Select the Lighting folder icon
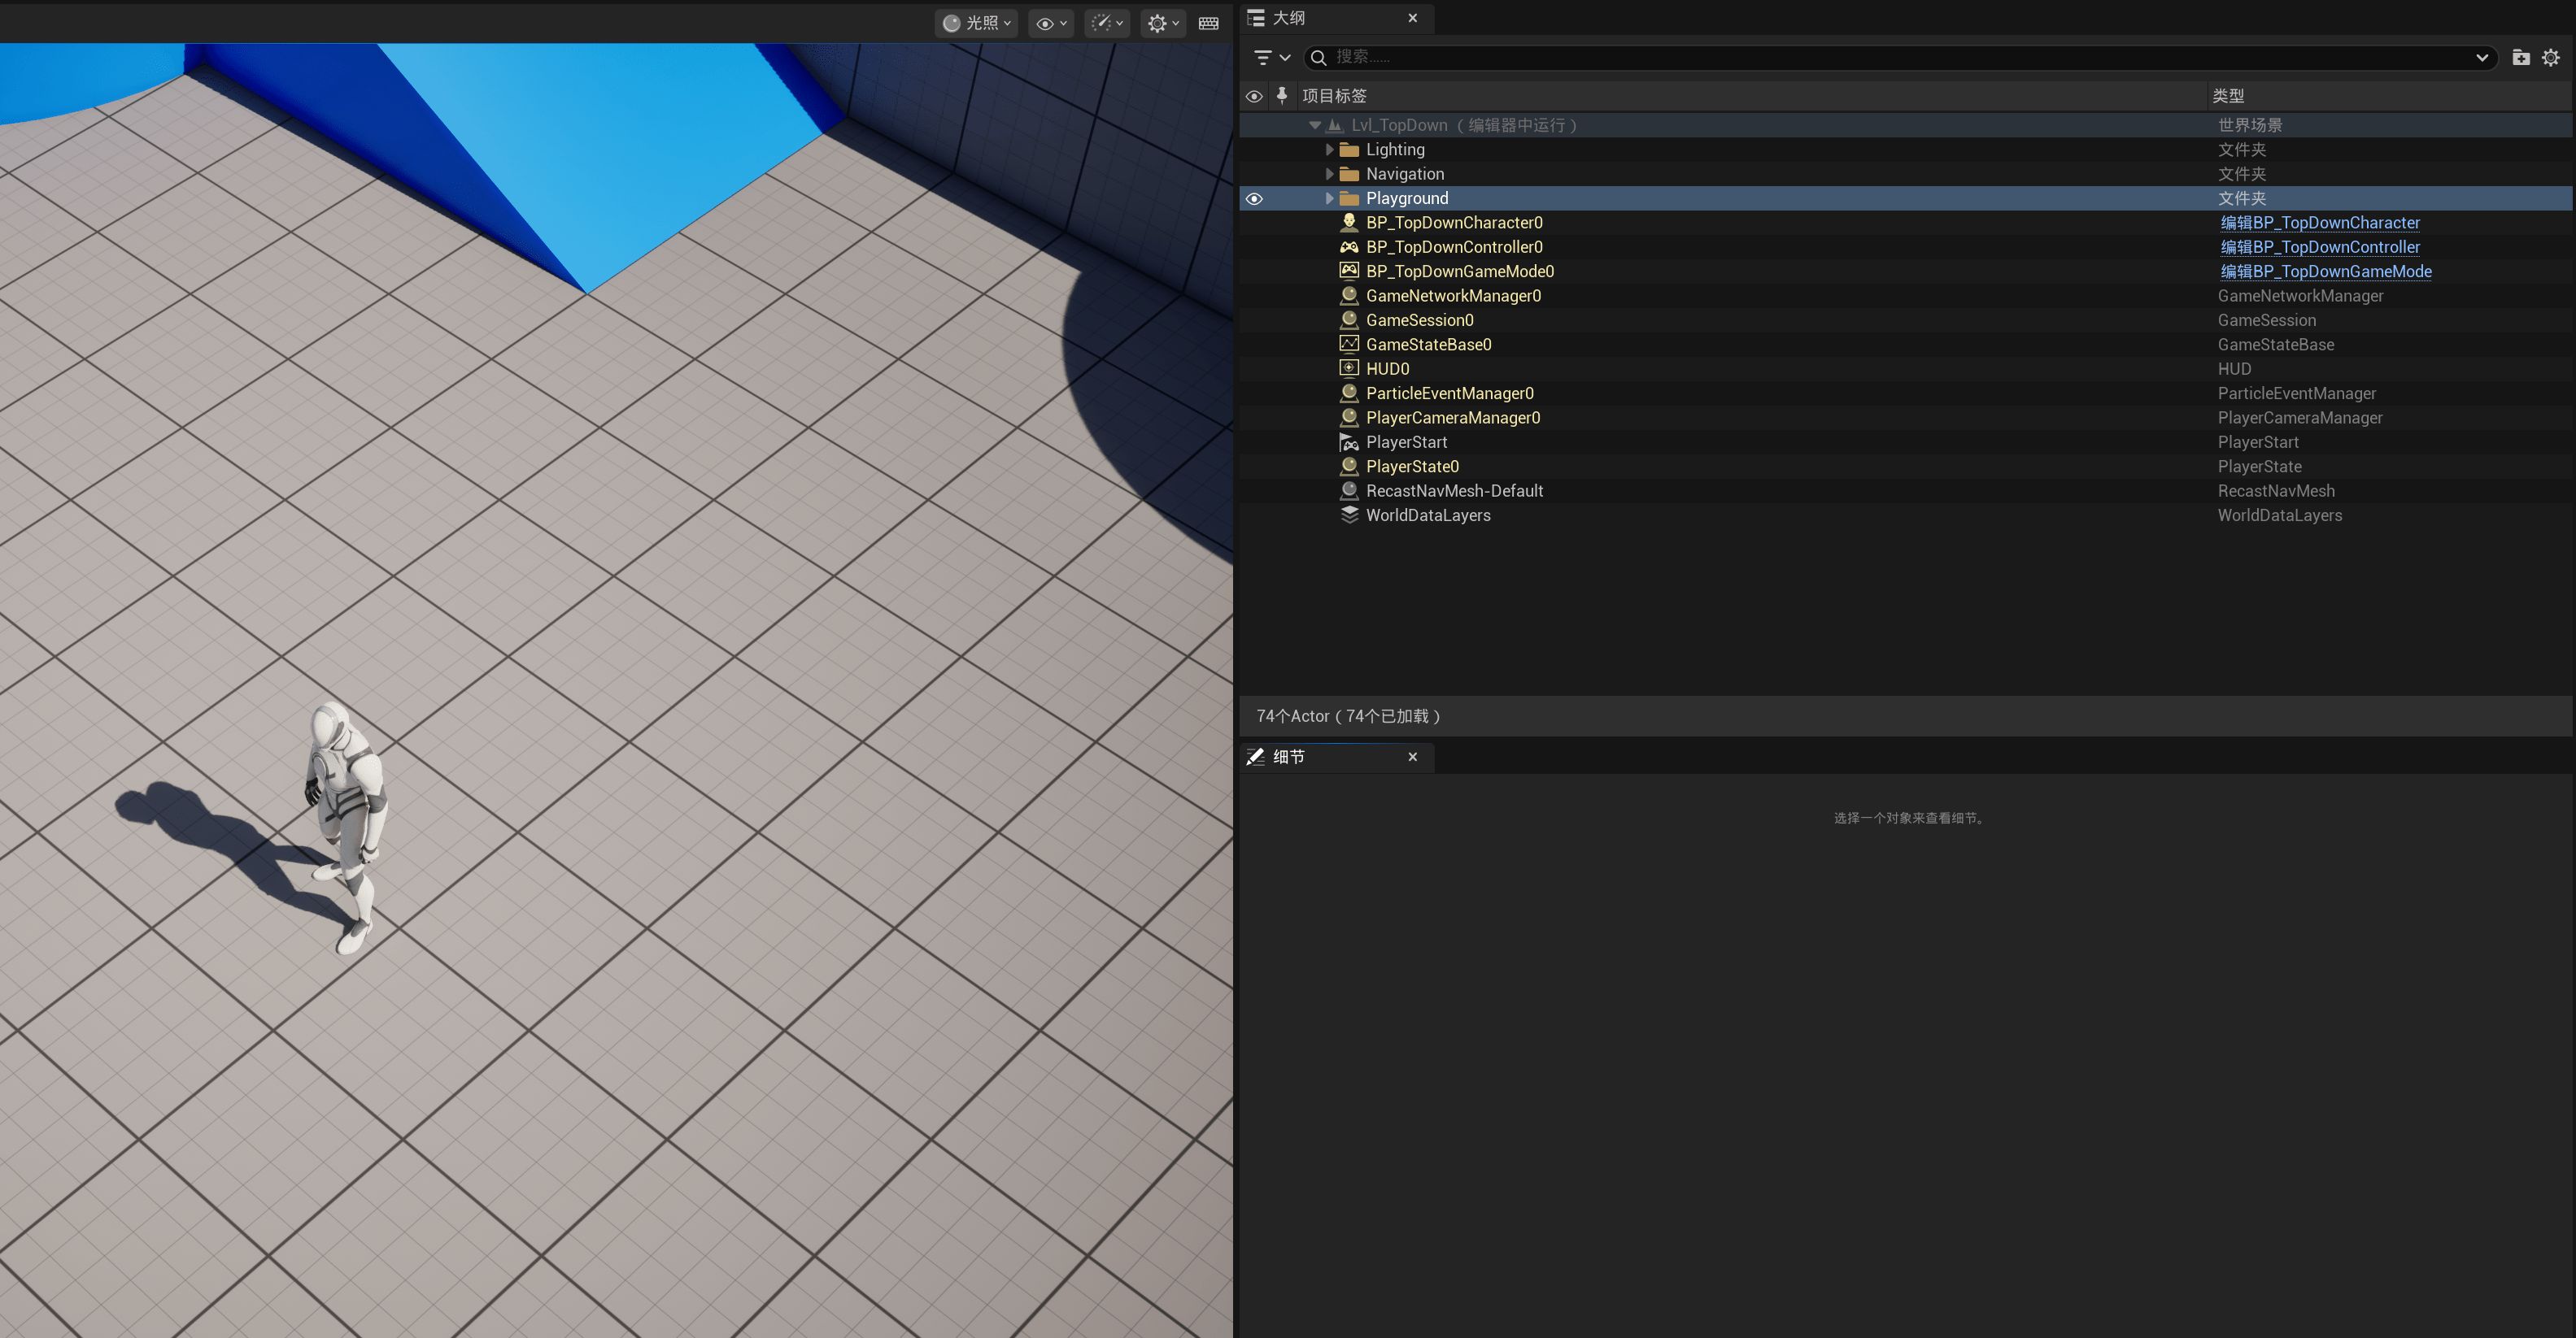The height and width of the screenshot is (1338, 2576). (1349, 150)
